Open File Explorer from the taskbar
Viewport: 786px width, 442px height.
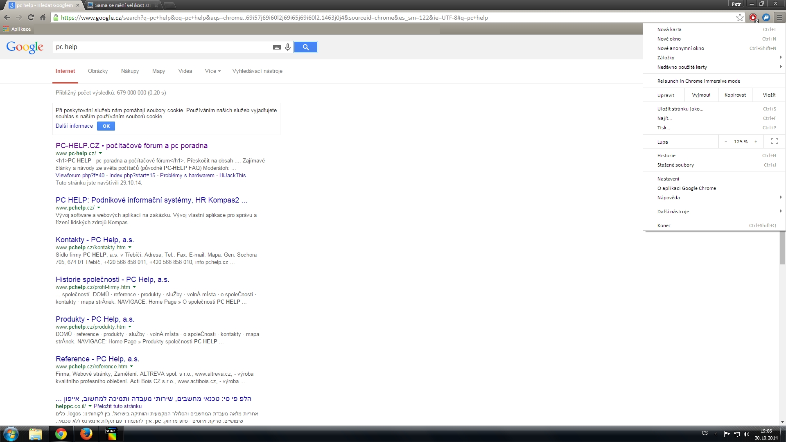pyautogui.click(x=36, y=434)
